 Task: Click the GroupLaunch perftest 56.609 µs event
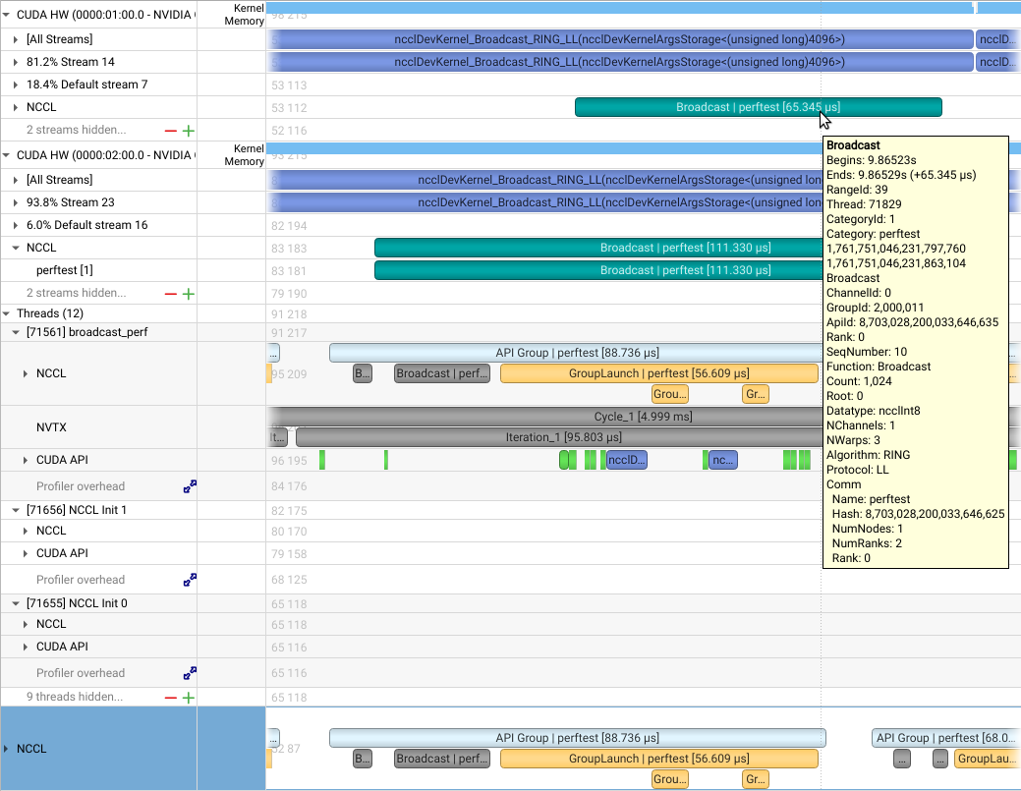click(x=658, y=372)
